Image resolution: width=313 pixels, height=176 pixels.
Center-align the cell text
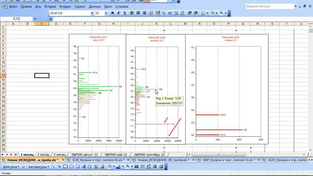(138, 13)
